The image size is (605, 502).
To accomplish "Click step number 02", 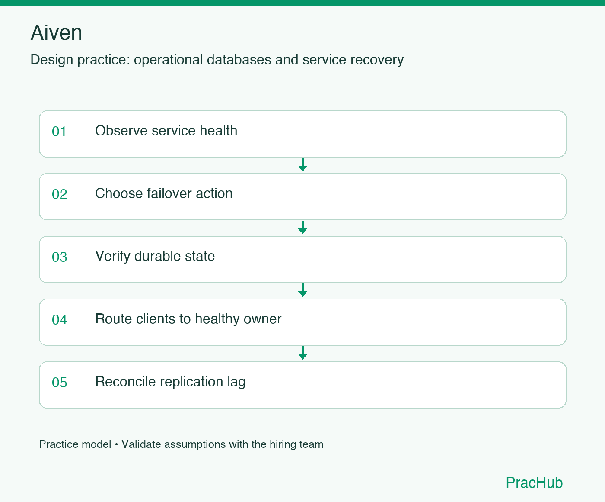I will coord(59,194).
